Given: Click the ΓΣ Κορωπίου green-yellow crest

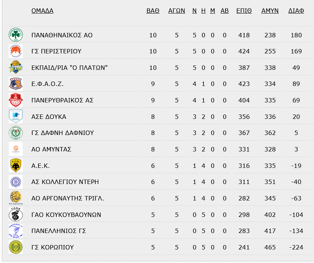Looking at the screenshot, I should click(x=16, y=247).
